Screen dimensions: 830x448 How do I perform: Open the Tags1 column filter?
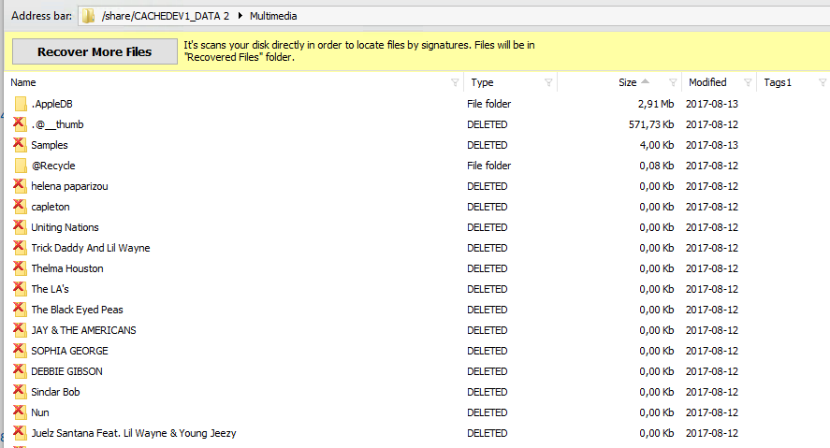point(823,82)
